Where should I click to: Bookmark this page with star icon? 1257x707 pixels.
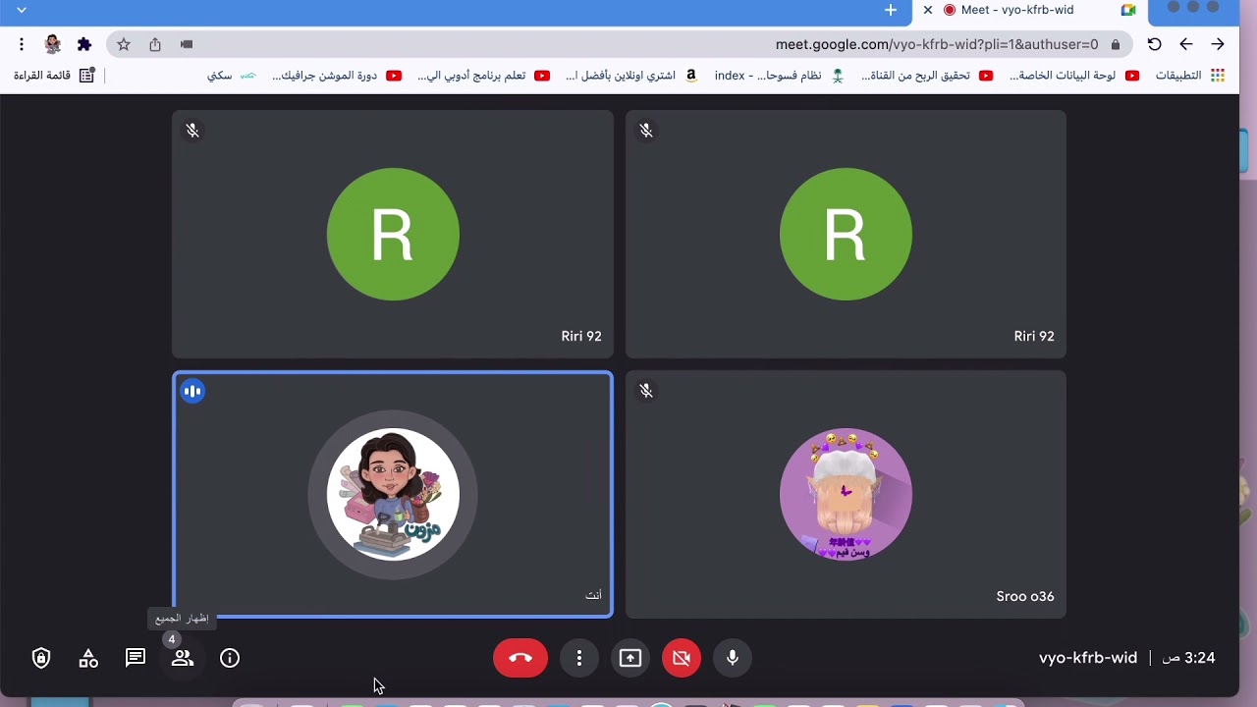pyautogui.click(x=124, y=44)
